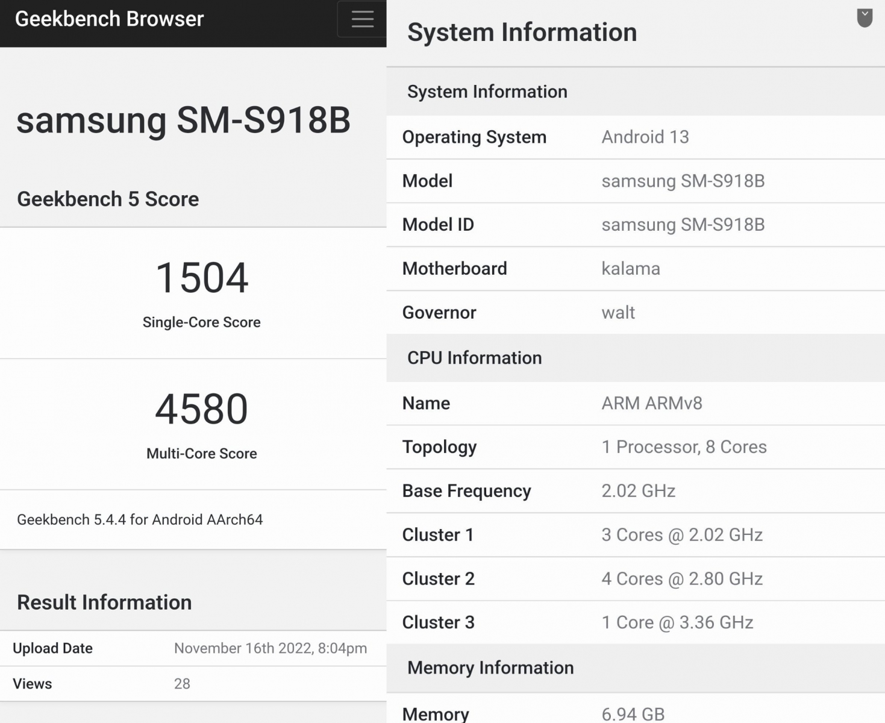The image size is (885, 723).
Task: Select the Model ID label
Action: tap(438, 225)
